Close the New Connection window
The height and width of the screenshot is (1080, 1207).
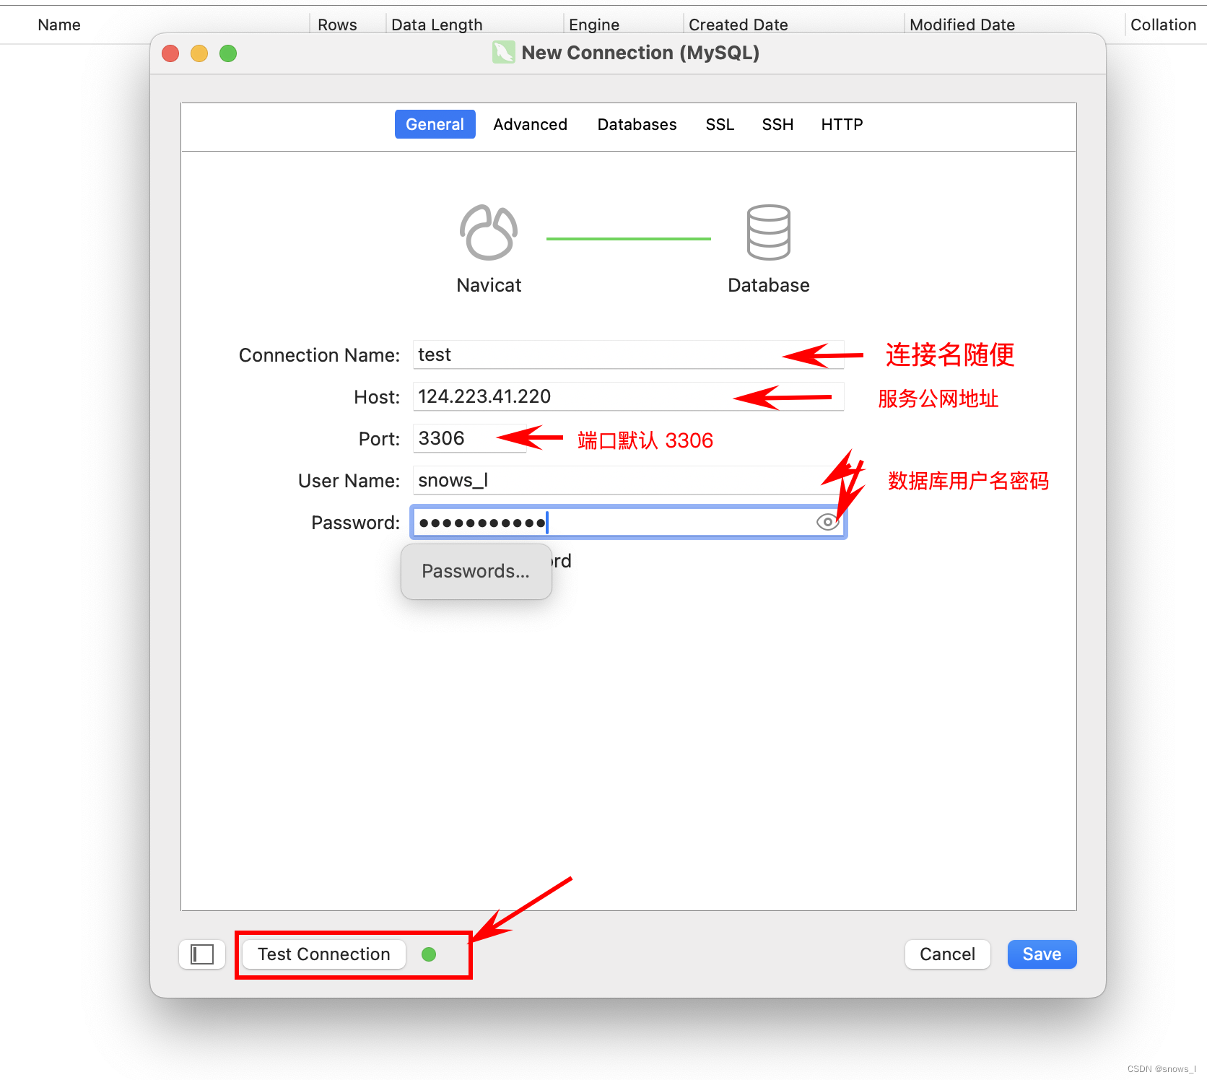coord(170,53)
